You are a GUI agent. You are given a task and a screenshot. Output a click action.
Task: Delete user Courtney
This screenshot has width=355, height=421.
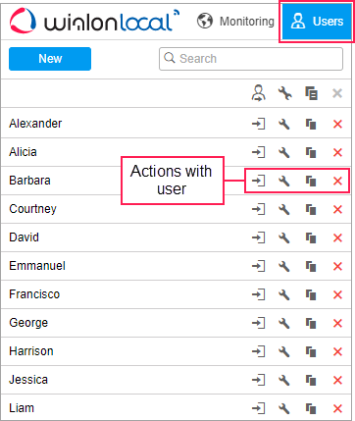point(337,209)
